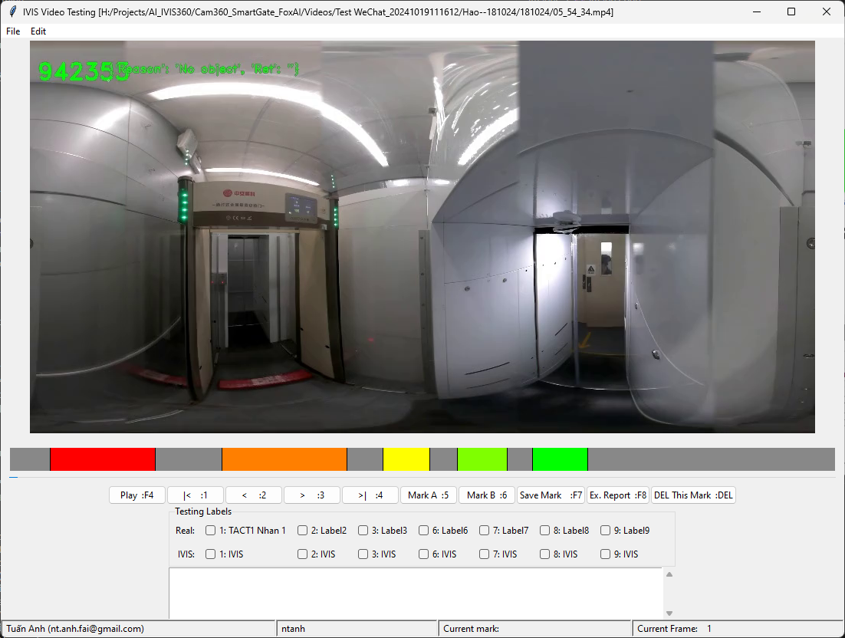Select the red timeline segment
The image size is (845, 638).
pyautogui.click(x=102, y=459)
